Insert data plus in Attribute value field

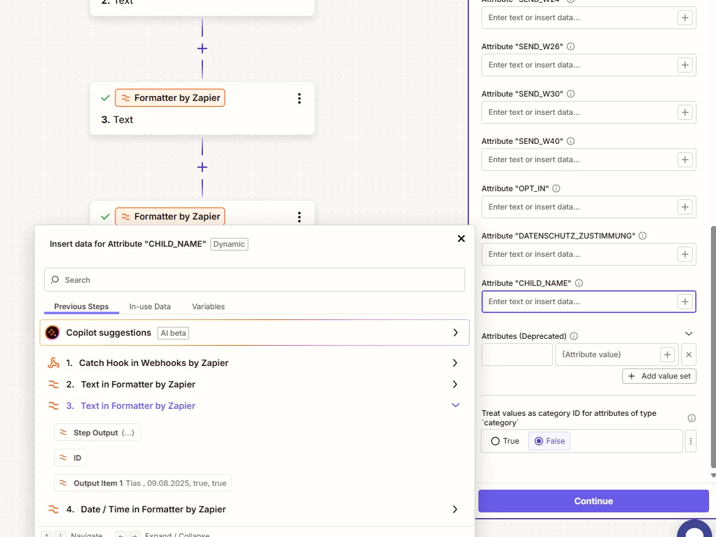[667, 355]
